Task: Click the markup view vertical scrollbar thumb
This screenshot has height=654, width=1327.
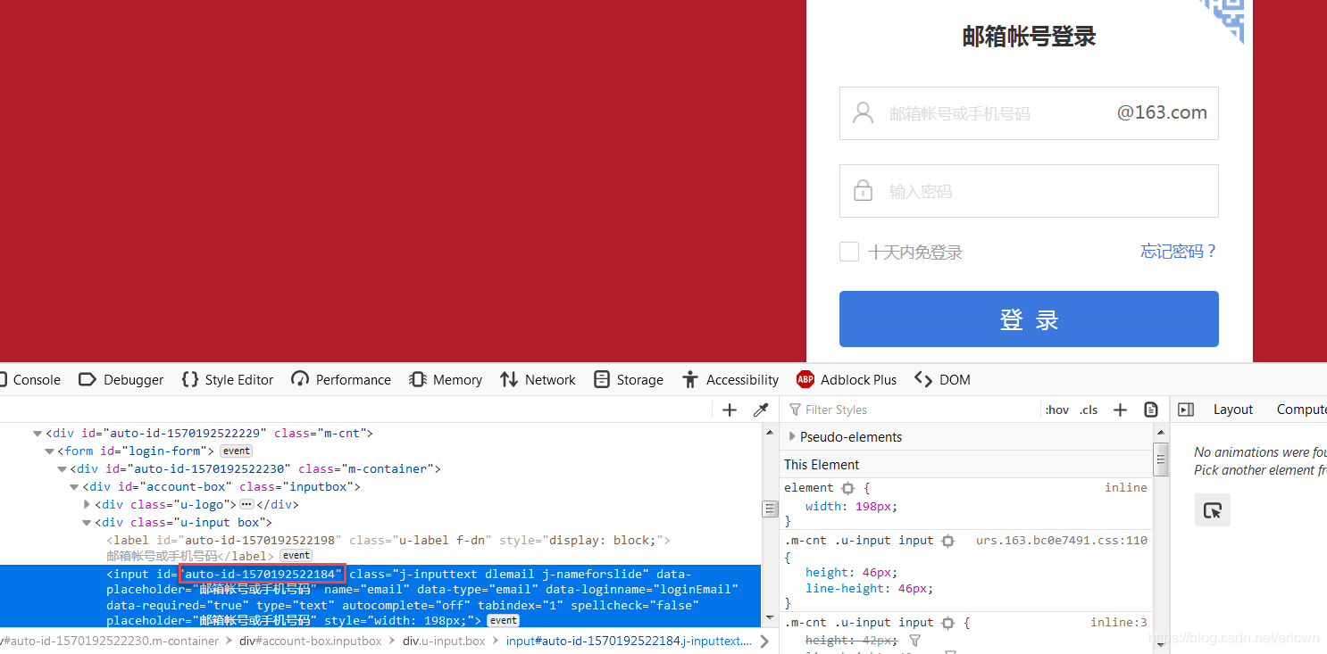Action: pos(770,509)
